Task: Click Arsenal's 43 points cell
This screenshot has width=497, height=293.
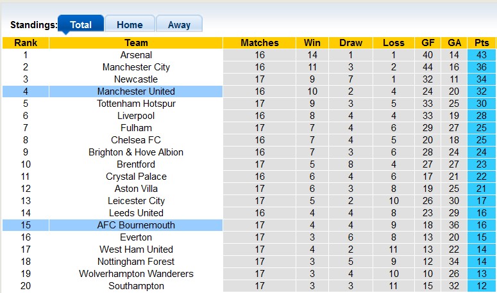Action: click(x=482, y=55)
